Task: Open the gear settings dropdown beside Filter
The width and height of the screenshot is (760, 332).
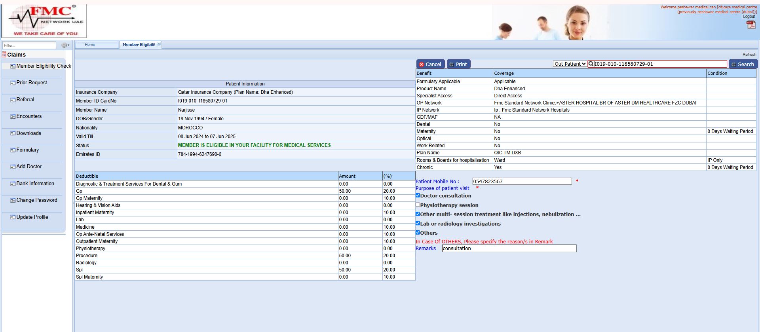Action: pos(65,46)
